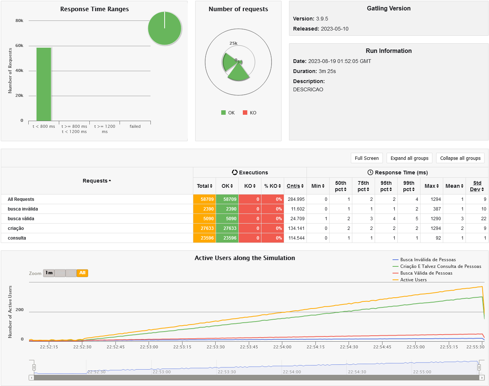
Task: Set chart zoom to All
Action: 82,273
